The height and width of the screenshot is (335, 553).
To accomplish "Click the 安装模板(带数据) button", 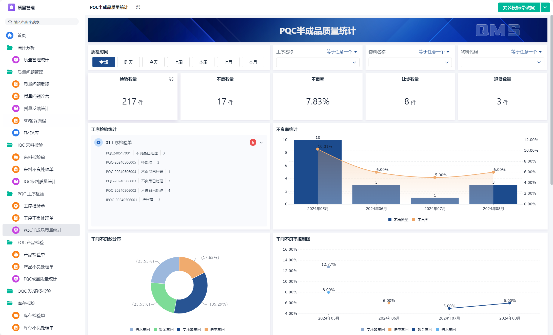I will pos(519,8).
